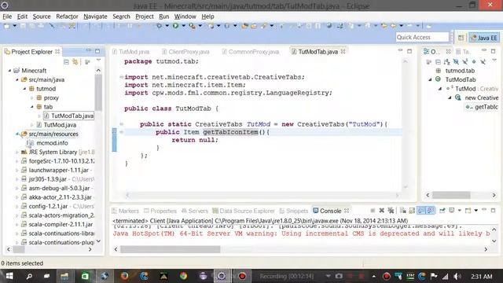The width and height of the screenshot is (503, 283).
Task: Toggle Scroll Lock in Console toolbar
Action: [412, 211]
